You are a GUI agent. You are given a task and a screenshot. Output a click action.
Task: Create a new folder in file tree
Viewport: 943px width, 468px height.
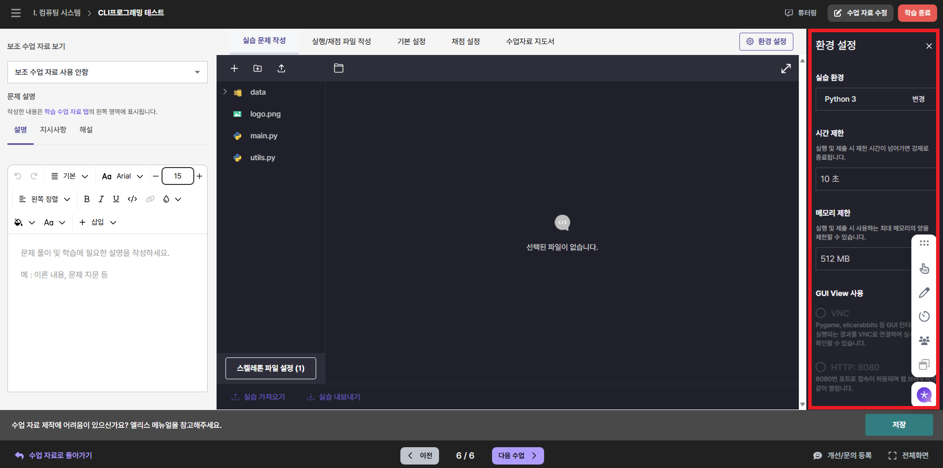258,68
